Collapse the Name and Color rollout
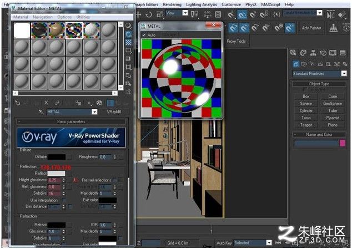The width and height of the screenshot is (352, 249). [x=319, y=135]
